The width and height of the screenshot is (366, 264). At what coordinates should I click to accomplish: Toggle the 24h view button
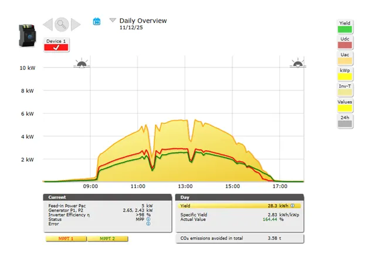345,121
